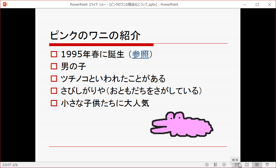The height and width of the screenshot is (168, 276).
Task: Open the 参照 hyperlink
Action: (x=140, y=54)
